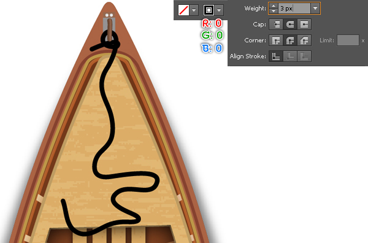This screenshot has width=368, height=243.
Task: Click the brown mooring hook at bow
Action: [110, 29]
